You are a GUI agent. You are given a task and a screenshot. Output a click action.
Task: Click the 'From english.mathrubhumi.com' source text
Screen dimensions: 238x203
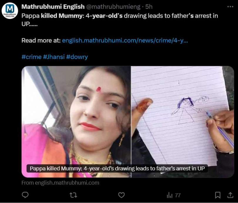coord(60,183)
